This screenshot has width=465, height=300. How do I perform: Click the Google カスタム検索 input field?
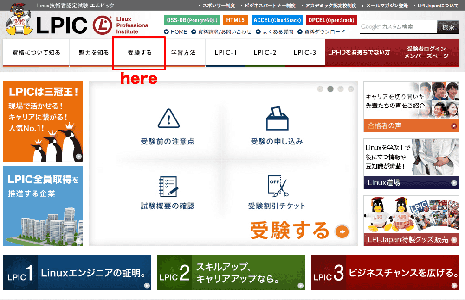(397, 27)
